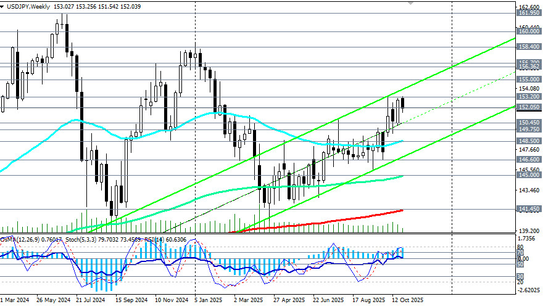Select the 150.450 price level label
This screenshot has height=307, width=543.
(528, 123)
